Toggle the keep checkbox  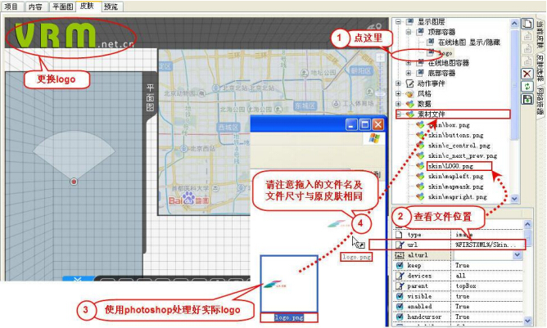click(x=400, y=266)
